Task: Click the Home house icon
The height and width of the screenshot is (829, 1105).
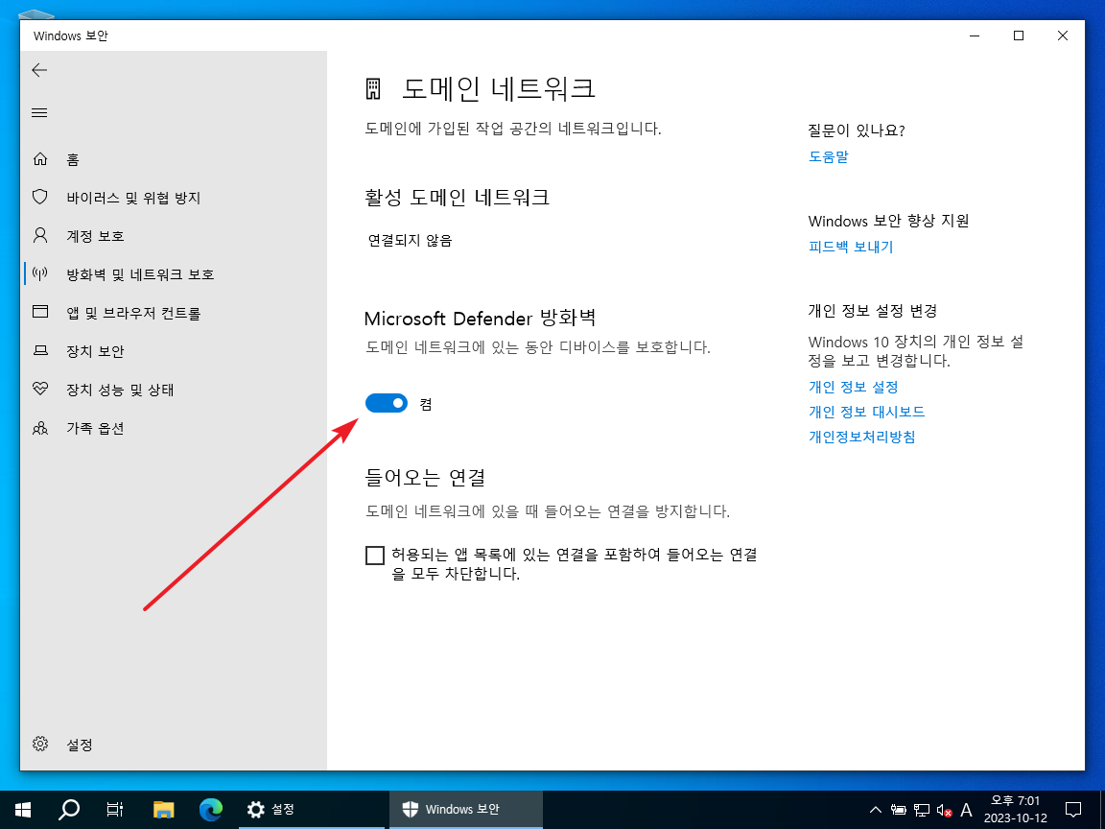Action: (40, 159)
